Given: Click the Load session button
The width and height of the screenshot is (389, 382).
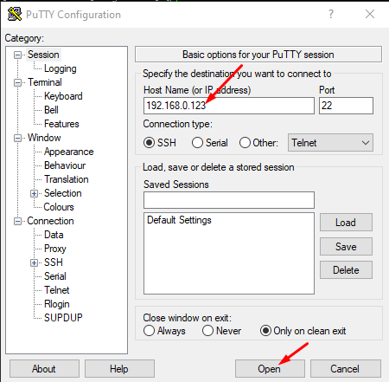Looking at the screenshot, I should pos(346,223).
